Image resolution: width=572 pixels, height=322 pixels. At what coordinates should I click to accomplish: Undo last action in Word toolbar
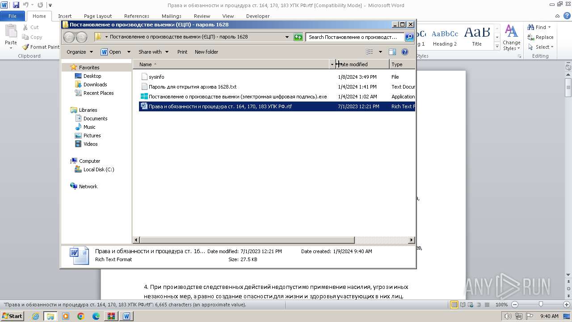click(x=26, y=5)
